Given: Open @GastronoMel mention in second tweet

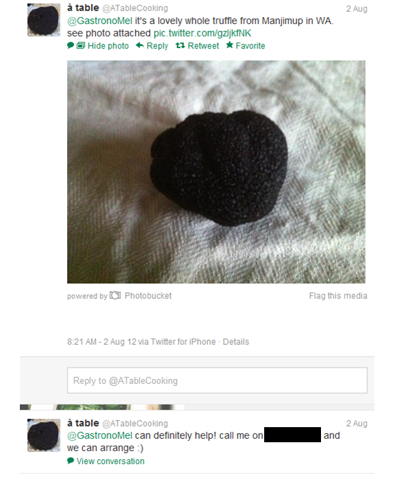Looking at the screenshot, I should point(100,435).
